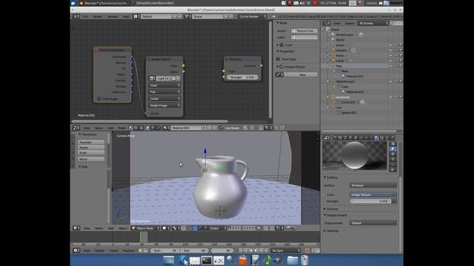The height and width of the screenshot is (266, 474).
Task: Open the Window menu in top bar
Action: pos(113,16)
